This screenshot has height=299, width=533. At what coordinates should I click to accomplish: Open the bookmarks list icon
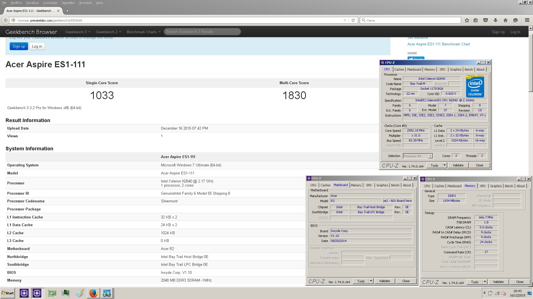pyautogui.click(x=476, y=20)
